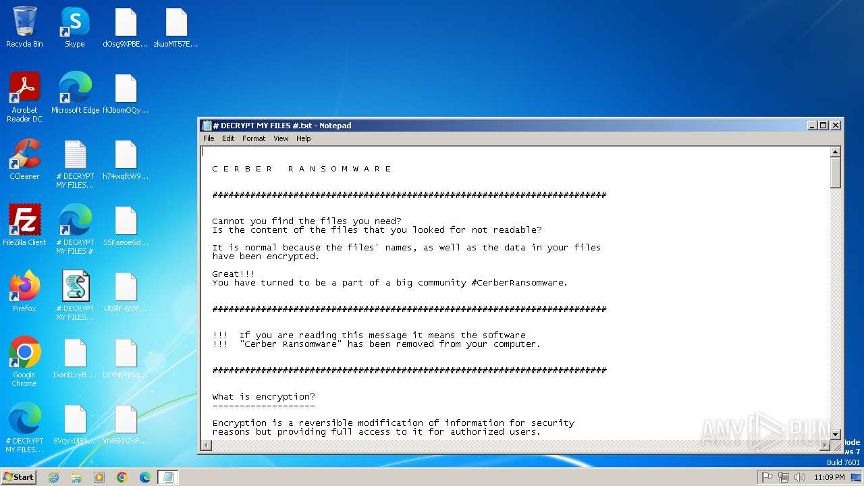Select the # DECRYPT MY FILES text document beside CCleaner
The height and width of the screenshot is (486, 864).
(x=75, y=163)
